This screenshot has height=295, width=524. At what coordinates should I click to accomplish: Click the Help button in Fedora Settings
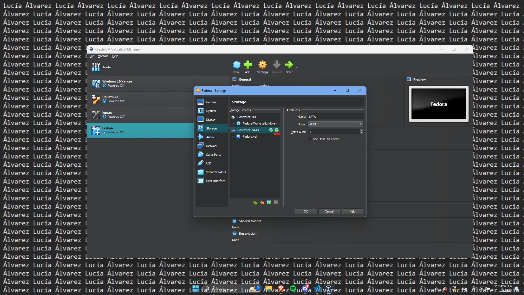(x=352, y=211)
